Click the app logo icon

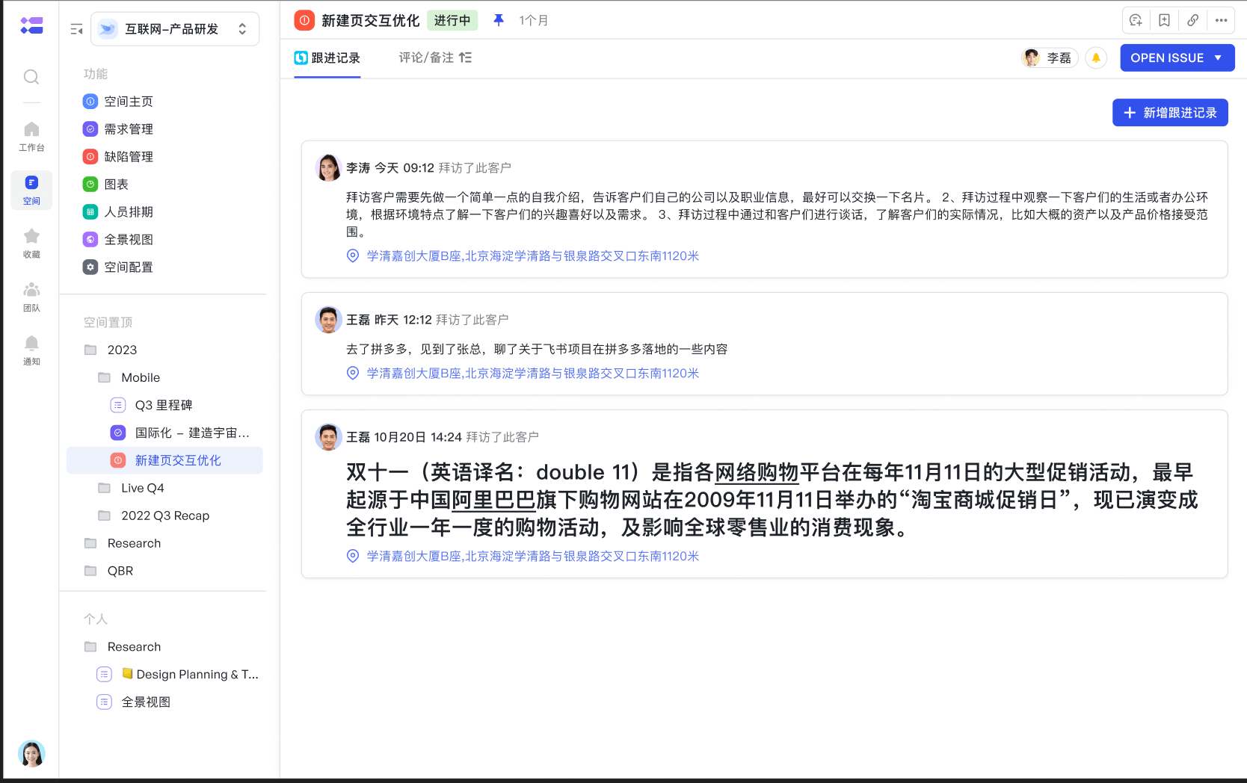(31, 25)
